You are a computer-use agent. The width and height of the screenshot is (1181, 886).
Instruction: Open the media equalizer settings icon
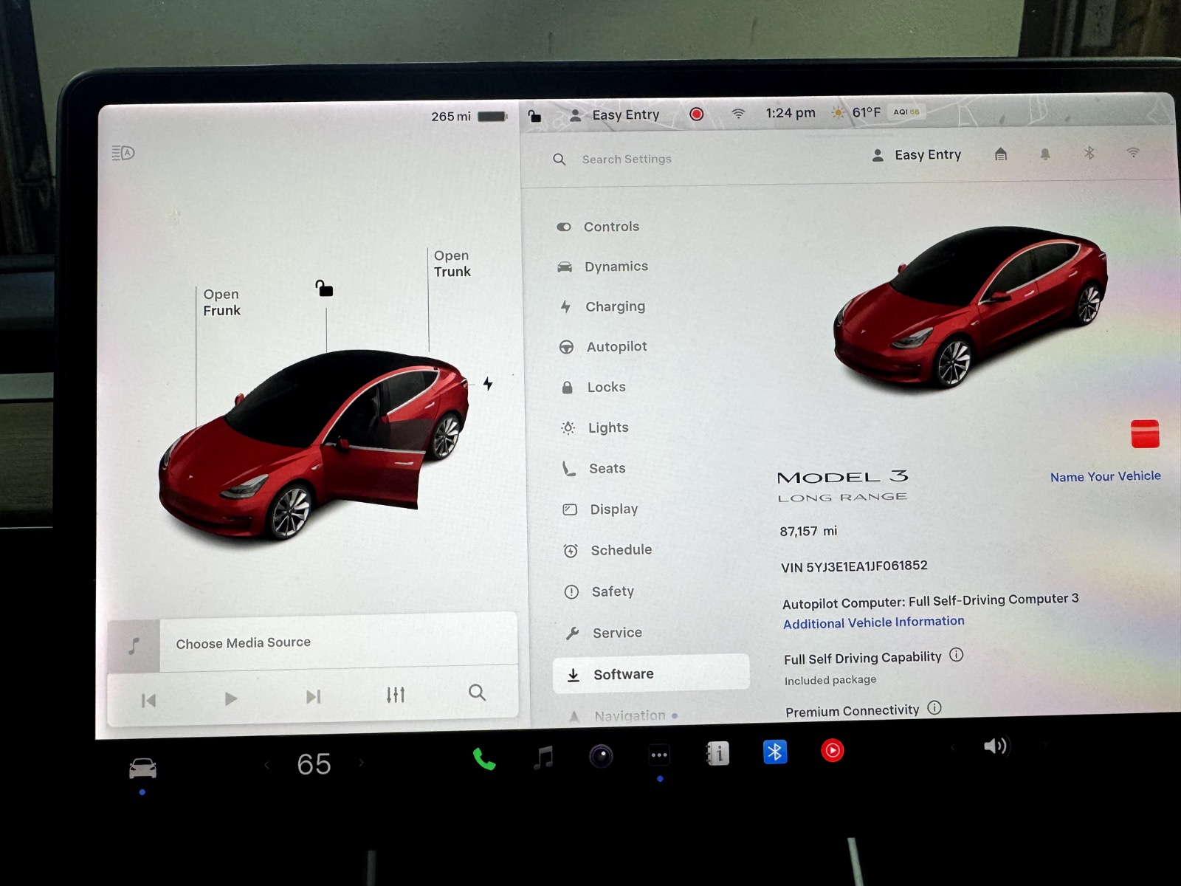tap(396, 695)
